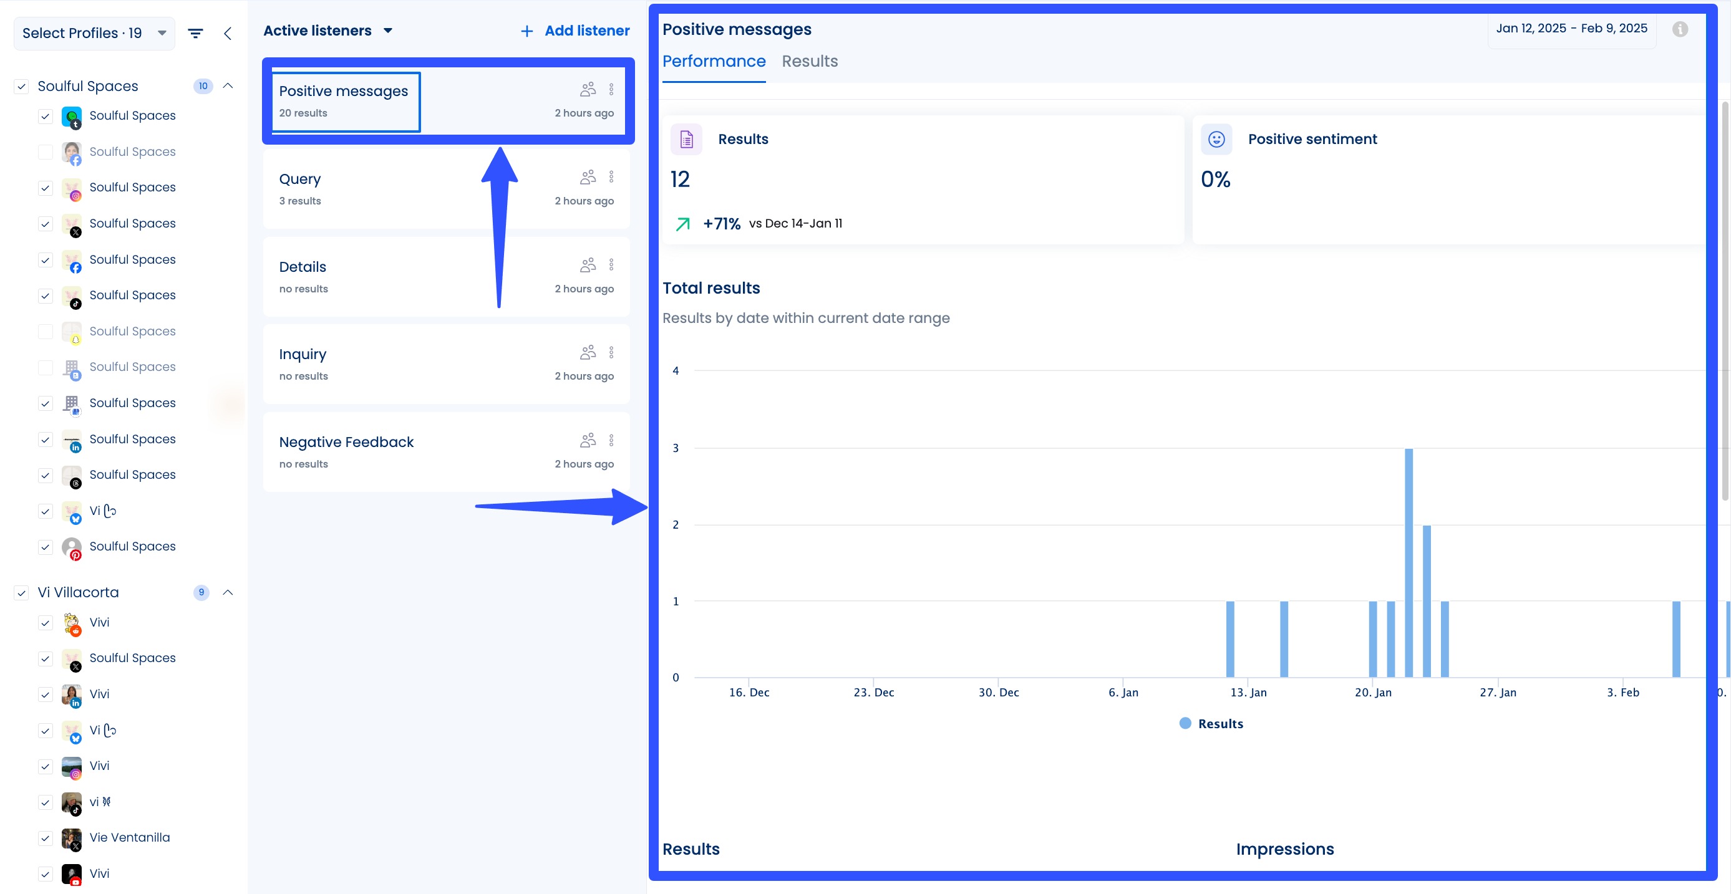Open the three-dot menu on the Negative Feedback listener
Viewport: 1731px width, 894px height.
pos(611,441)
